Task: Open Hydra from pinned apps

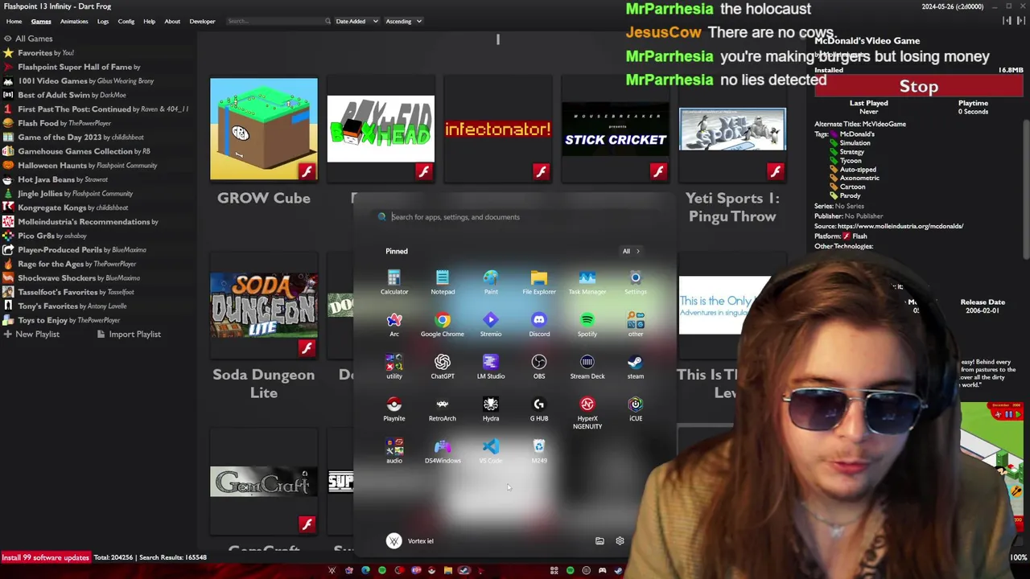Action: (491, 409)
